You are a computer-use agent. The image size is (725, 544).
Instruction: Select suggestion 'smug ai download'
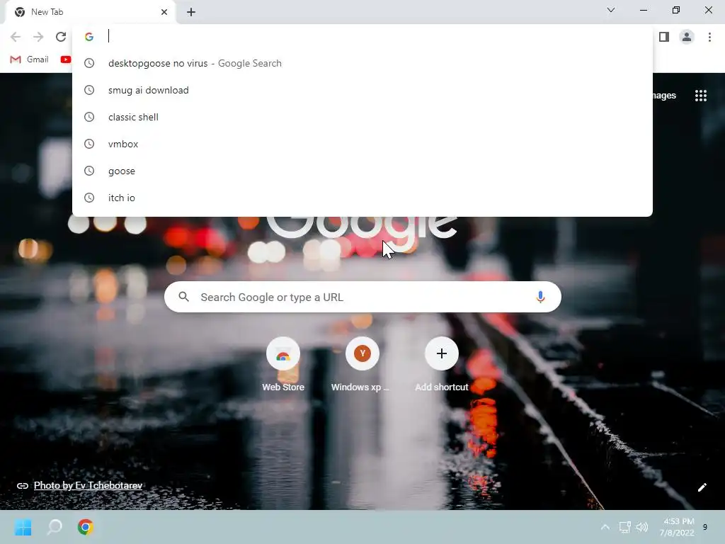(x=362, y=90)
